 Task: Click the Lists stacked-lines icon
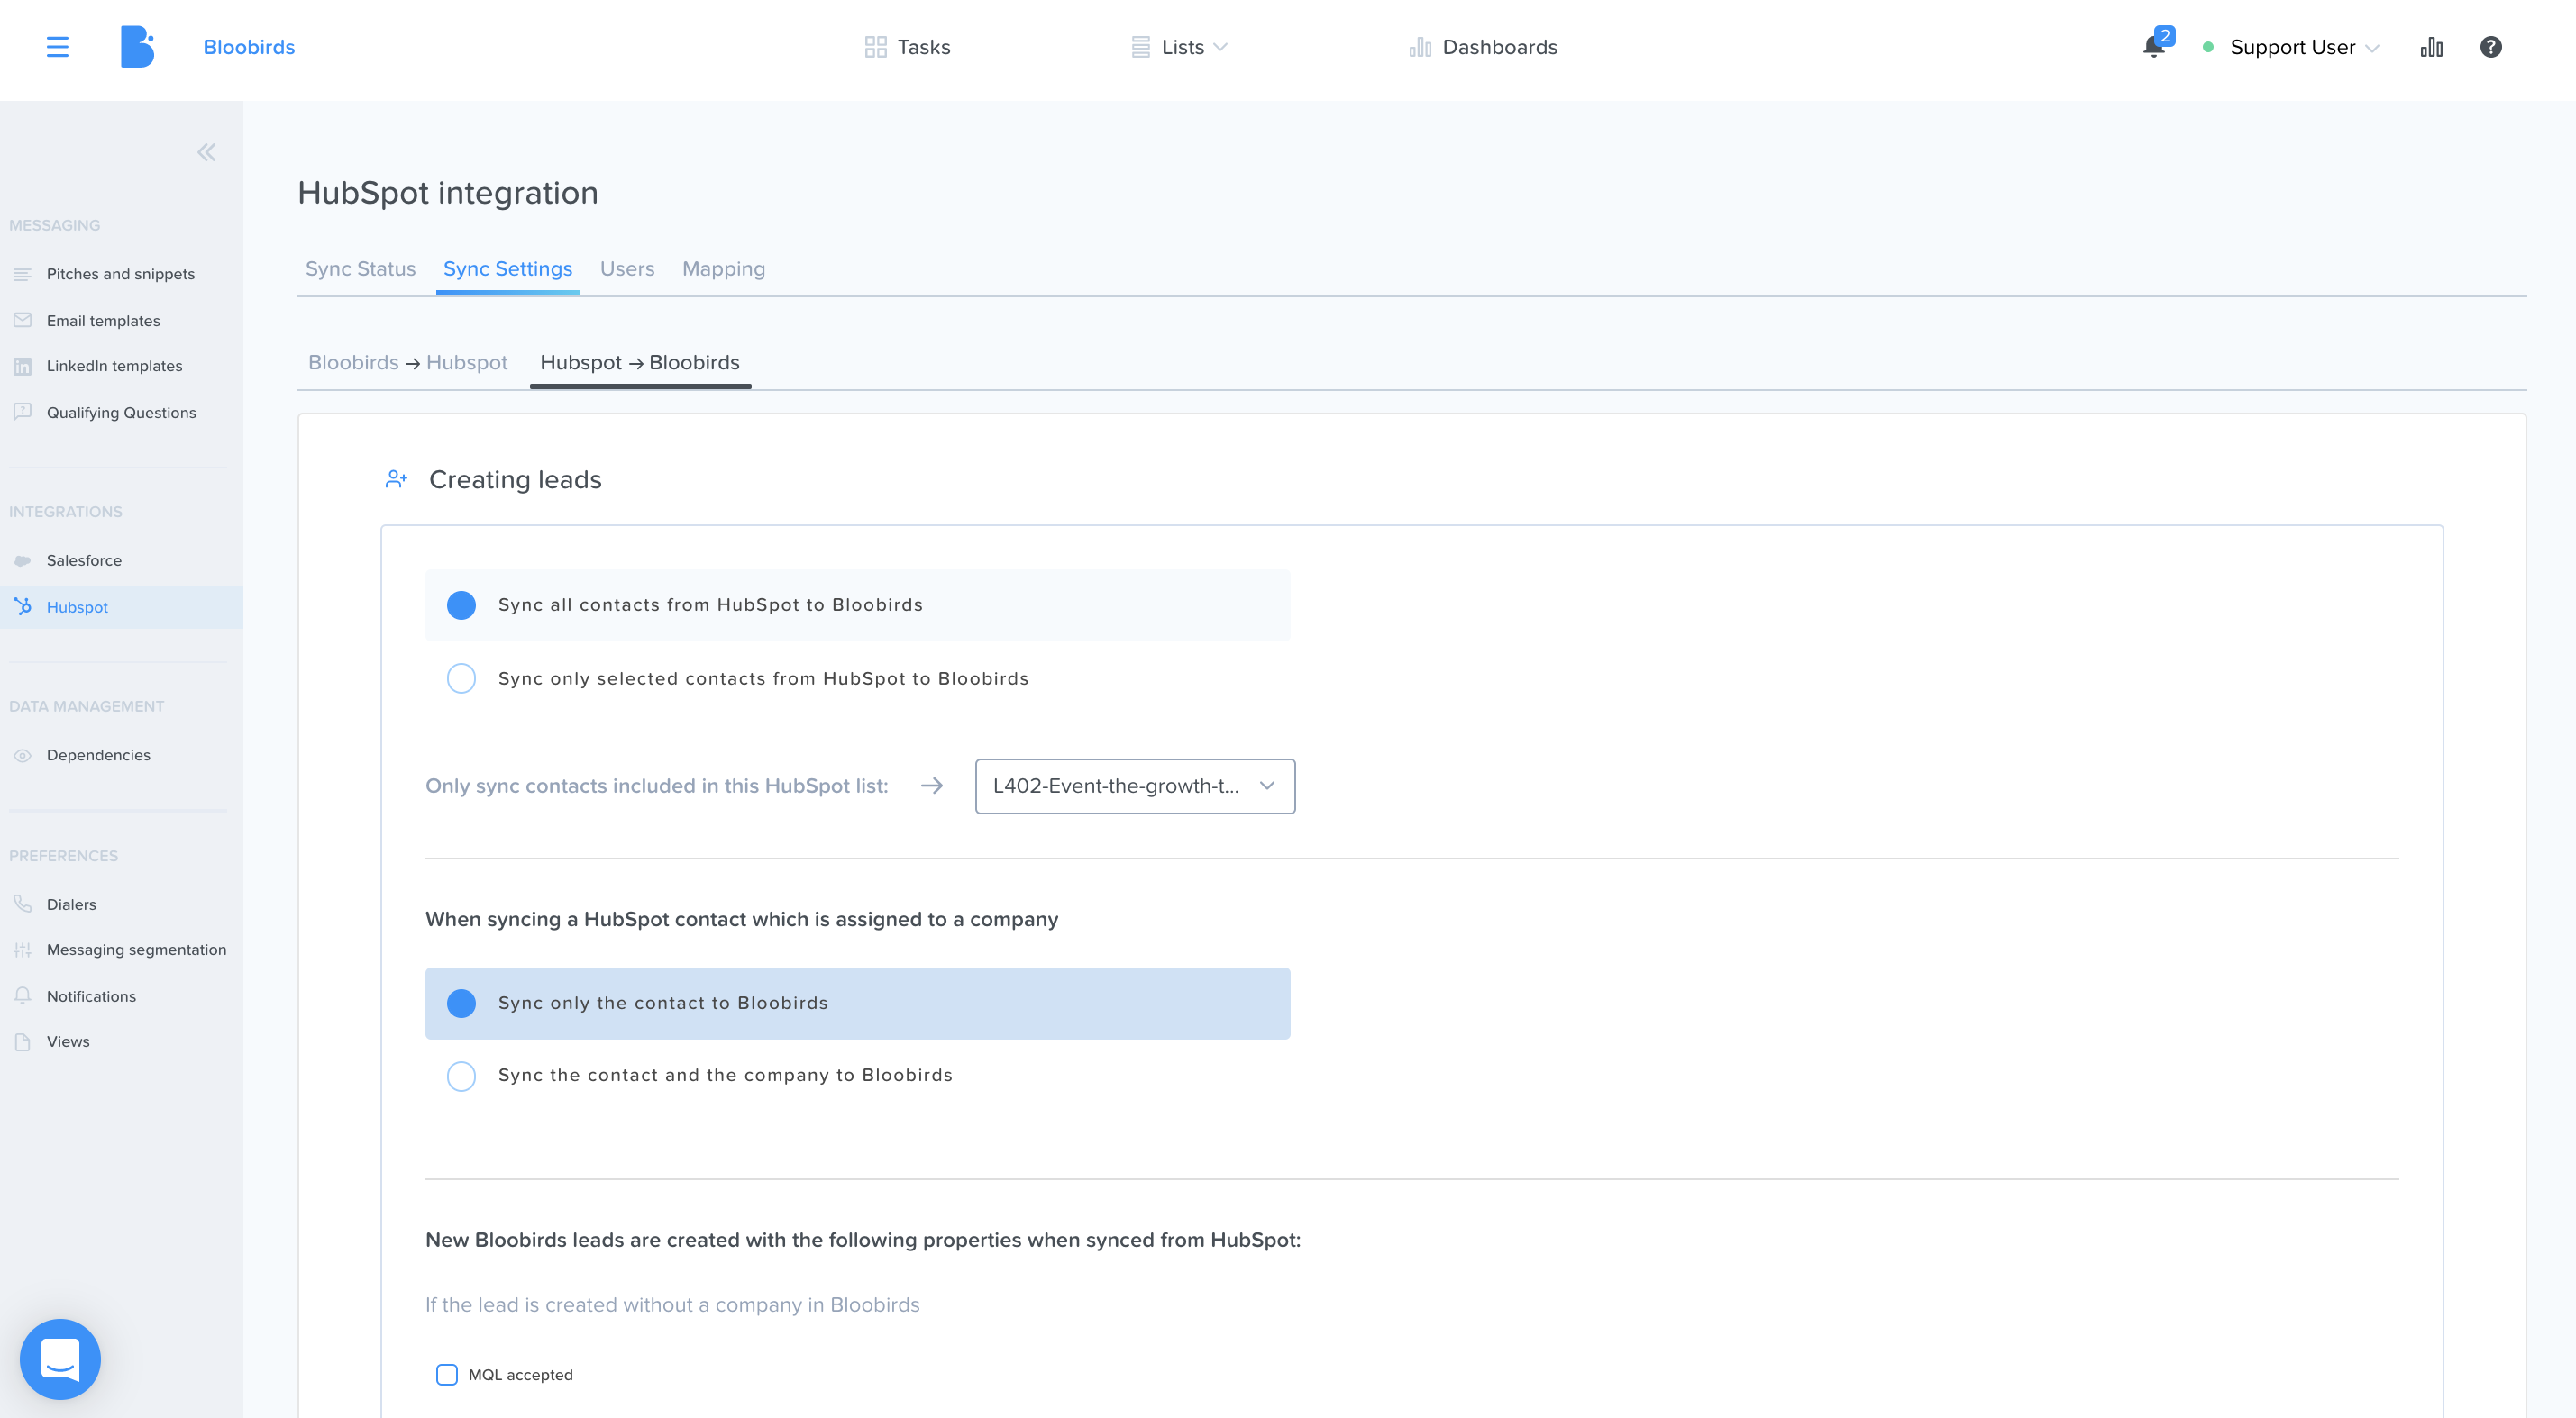click(1140, 47)
